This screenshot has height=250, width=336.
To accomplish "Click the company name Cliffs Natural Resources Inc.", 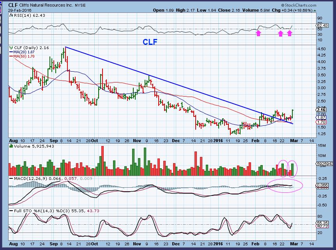I will coord(46,5).
